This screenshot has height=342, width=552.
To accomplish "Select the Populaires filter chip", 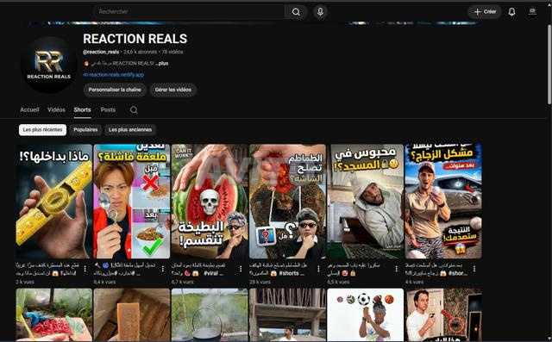I will click(85, 130).
